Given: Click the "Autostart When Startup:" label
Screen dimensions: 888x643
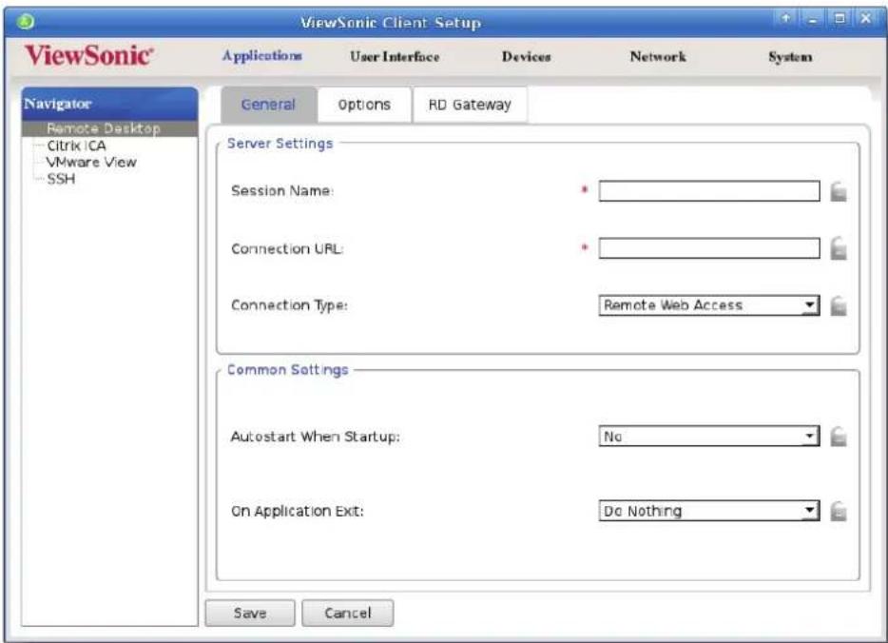Looking at the screenshot, I should tap(315, 437).
